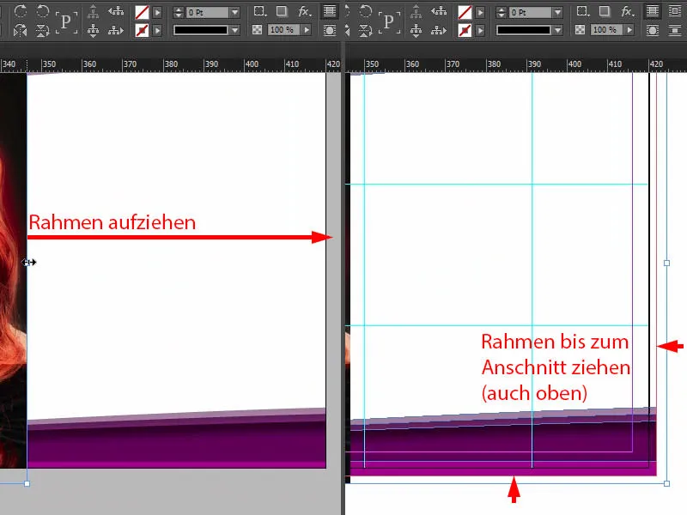Image resolution: width=687 pixels, height=515 pixels.
Task: Click the P transform preview in right window
Action: pyautogui.click(x=389, y=21)
